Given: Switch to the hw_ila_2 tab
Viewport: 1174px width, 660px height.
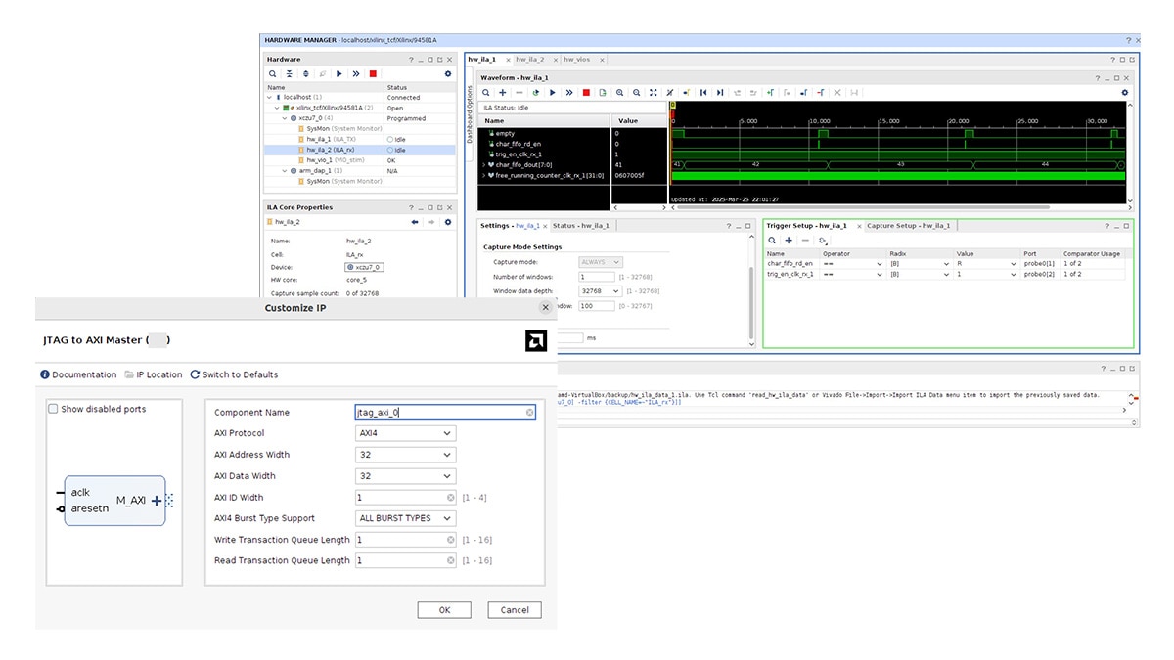Looking at the screenshot, I should 529,60.
